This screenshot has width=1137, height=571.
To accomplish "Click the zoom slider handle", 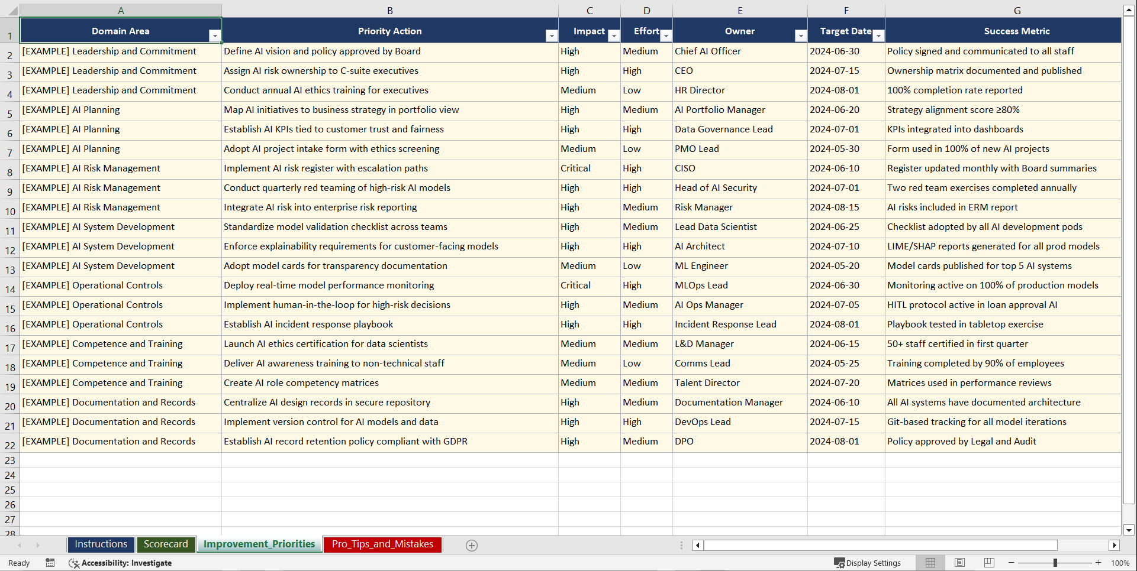I will [1055, 563].
